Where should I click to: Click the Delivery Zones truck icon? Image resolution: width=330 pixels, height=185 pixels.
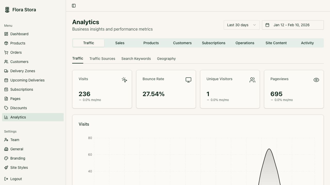pyautogui.click(x=6, y=71)
